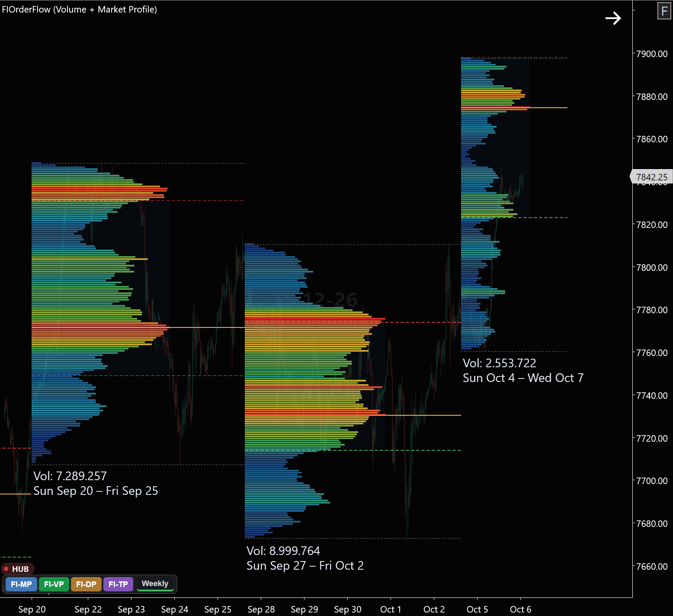Viewport: 673px width, 616px height.
Task: Click the arrow to return to latest bar
Action: point(613,18)
